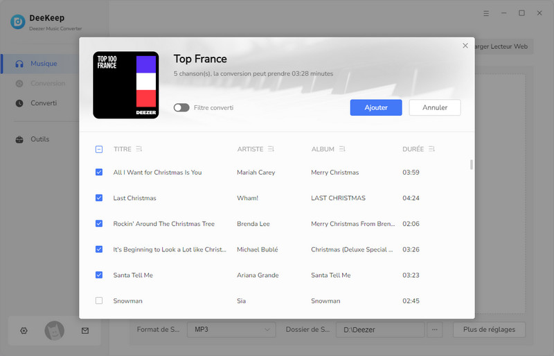
Task: Click the Charger Lecteur Web button
Action: click(504, 46)
